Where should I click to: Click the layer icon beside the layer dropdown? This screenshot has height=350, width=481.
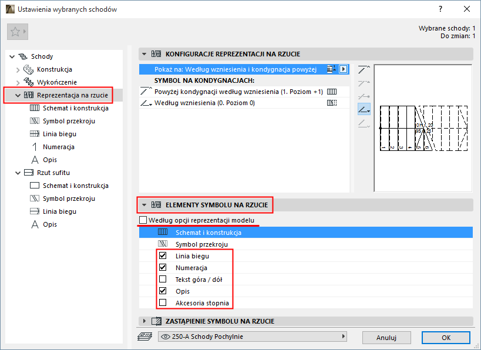pos(145,337)
